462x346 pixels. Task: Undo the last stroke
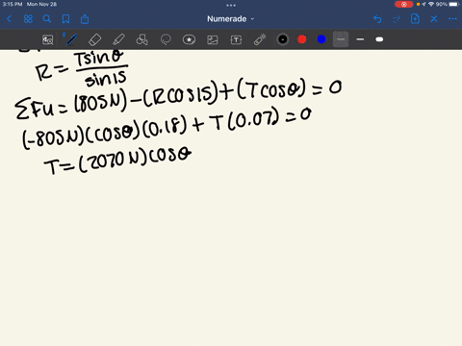(377, 19)
